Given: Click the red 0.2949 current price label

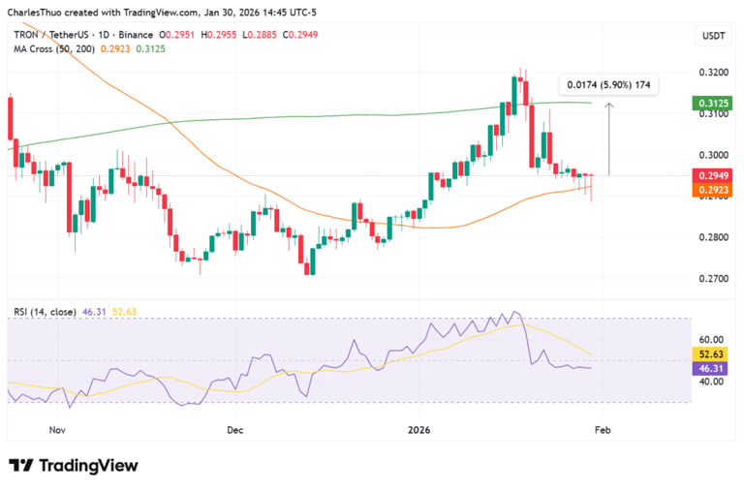Looking at the screenshot, I should click(712, 176).
